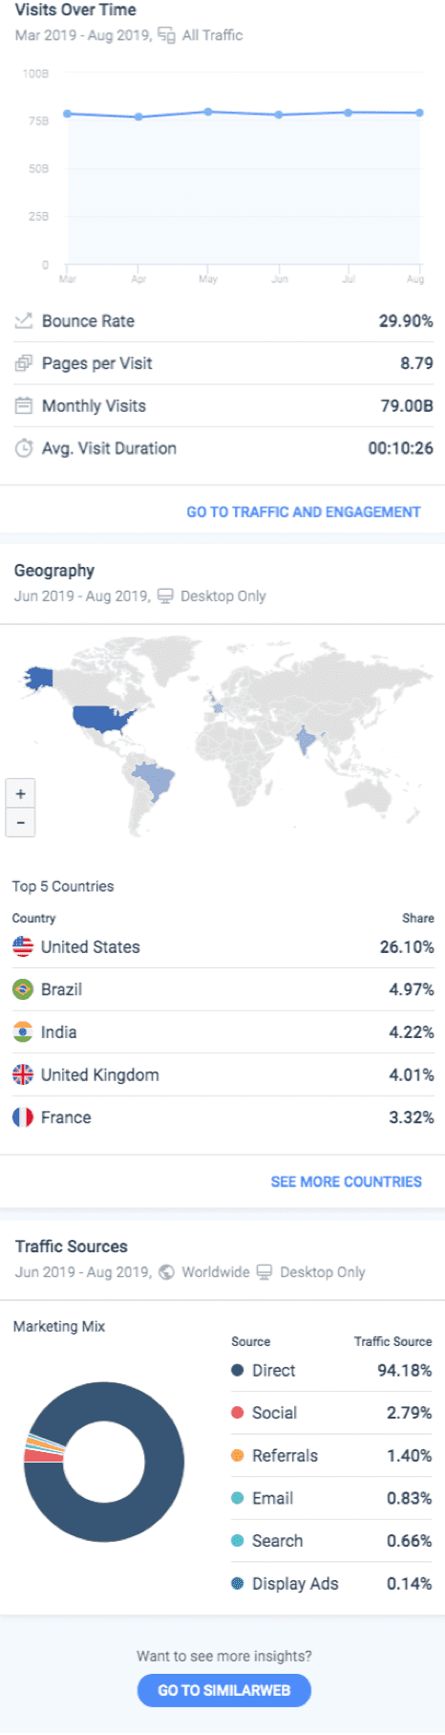Viewport: 445px width, 1735px height.
Task: Click the France flag icon
Action: point(23,1117)
